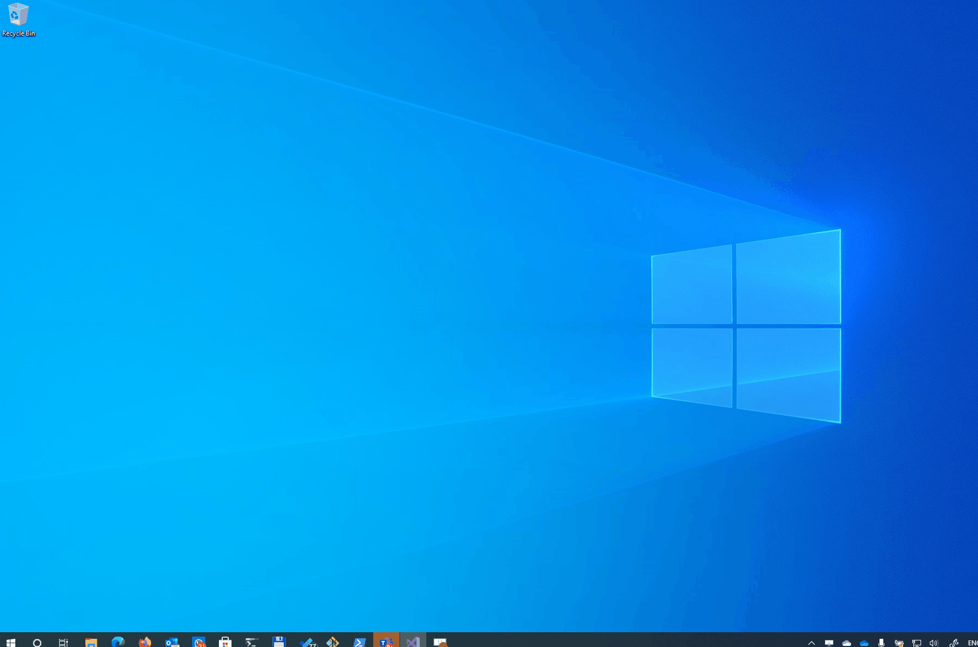
Task: Launch Windows Terminal
Action: coord(252,641)
